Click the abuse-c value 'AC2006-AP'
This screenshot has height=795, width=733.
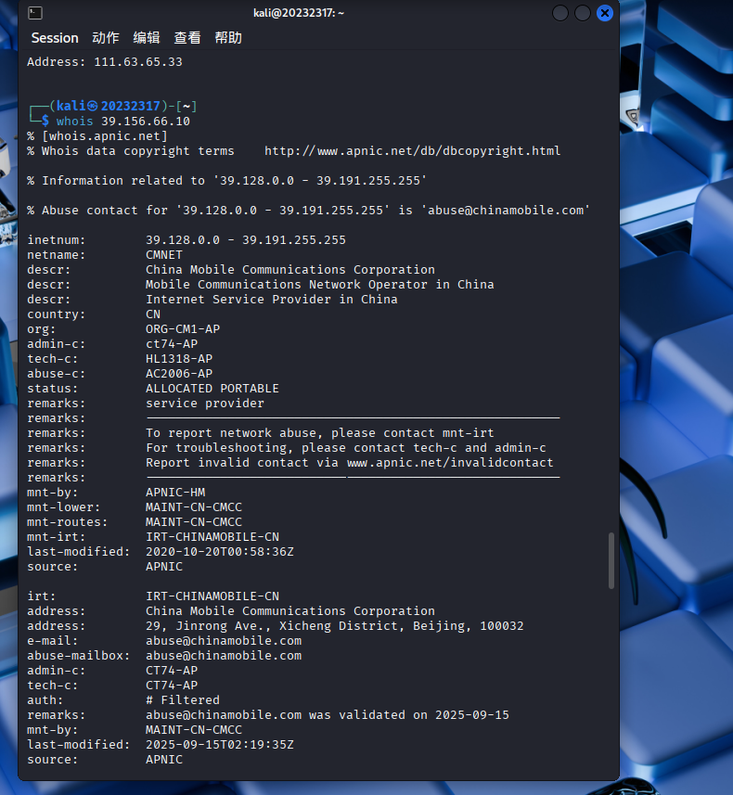click(179, 374)
